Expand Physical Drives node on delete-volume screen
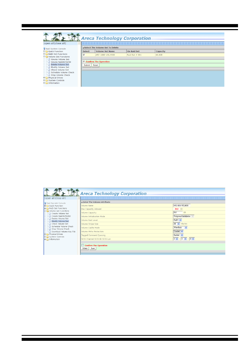 (44, 78)
